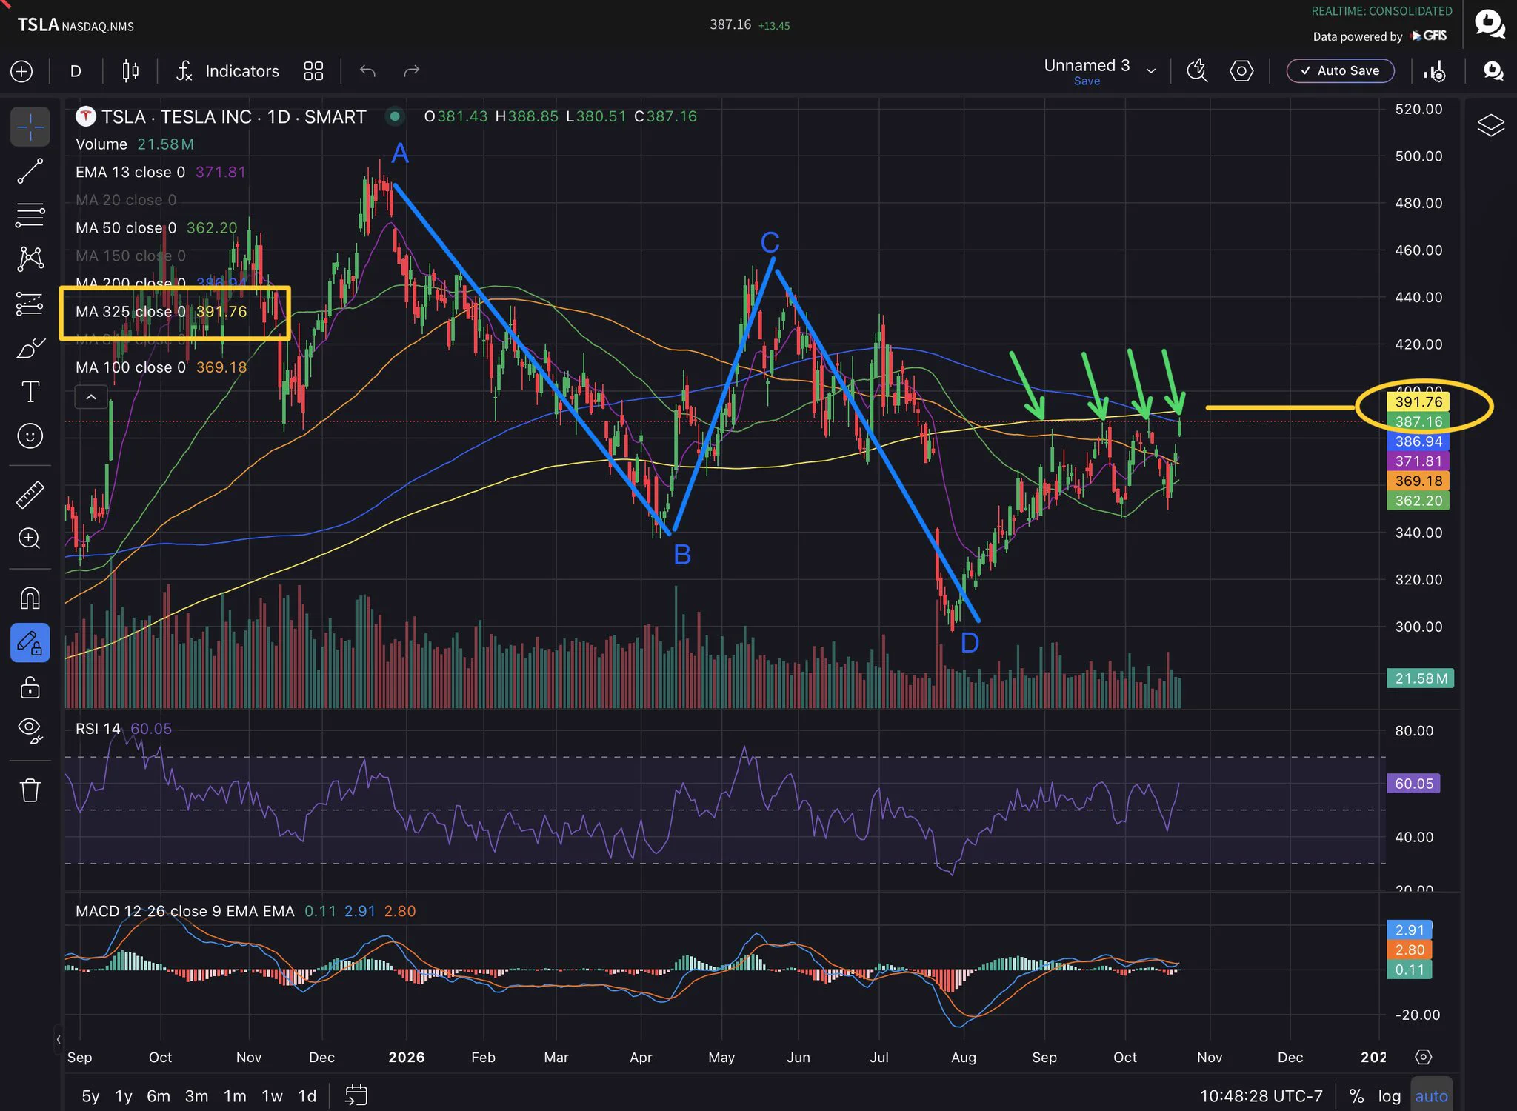Switch to the 5y time range
The width and height of the screenshot is (1517, 1111).
click(90, 1096)
